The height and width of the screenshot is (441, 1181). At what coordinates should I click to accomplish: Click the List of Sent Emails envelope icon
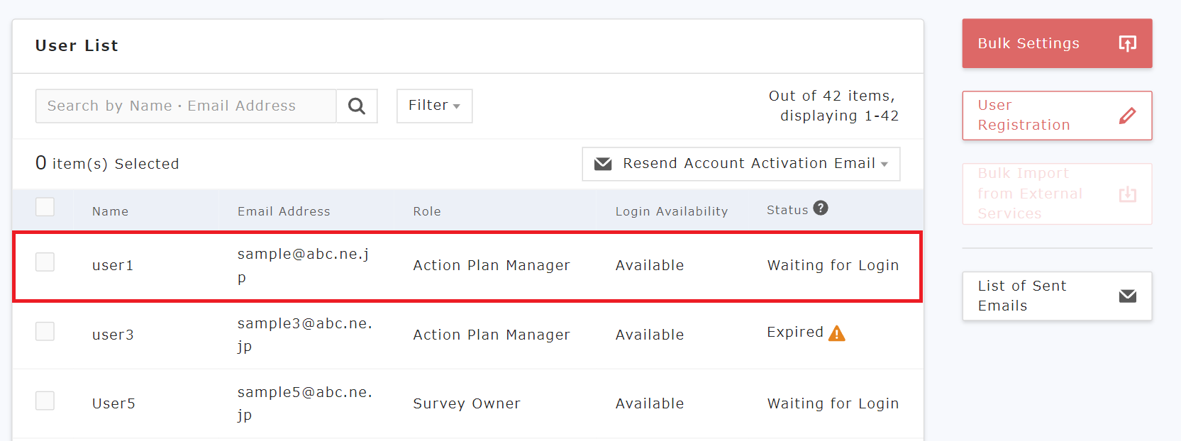pyautogui.click(x=1127, y=296)
